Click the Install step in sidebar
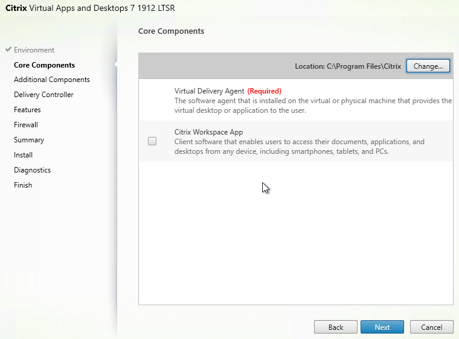 point(23,155)
